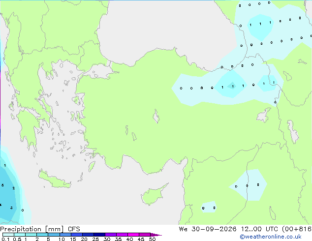Viewport: 312px width, 241px height.
Task: Click the "We 30-09-2026 12..00 UTC" timestamp
Action: point(228,229)
